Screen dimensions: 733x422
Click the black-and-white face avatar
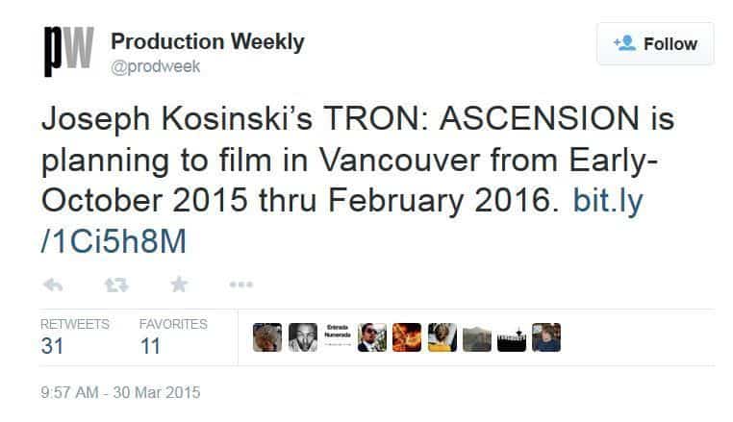pyautogui.click(x=302, y=337)
